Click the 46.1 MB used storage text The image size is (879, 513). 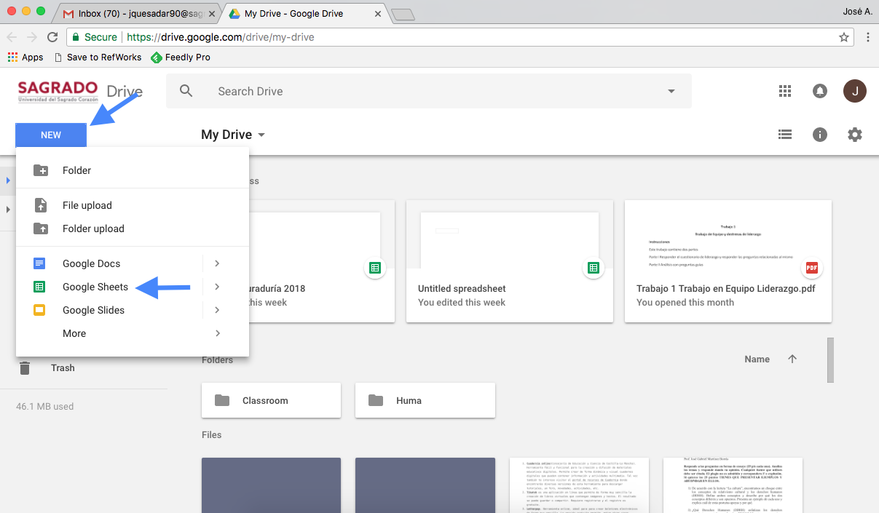44,406
